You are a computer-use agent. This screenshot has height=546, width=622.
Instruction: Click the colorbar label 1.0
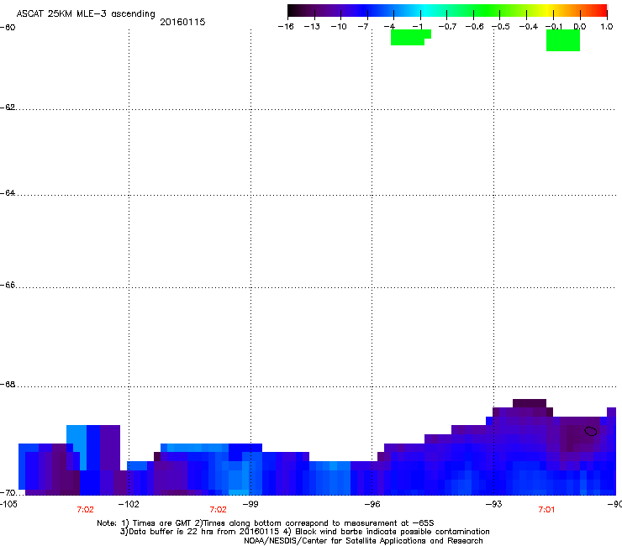pos(607,27)
